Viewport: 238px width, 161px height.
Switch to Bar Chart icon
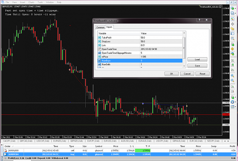[x=232, y=60]
